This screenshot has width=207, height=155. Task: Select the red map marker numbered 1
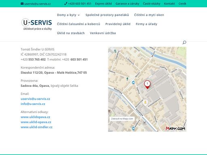(147, 85)
